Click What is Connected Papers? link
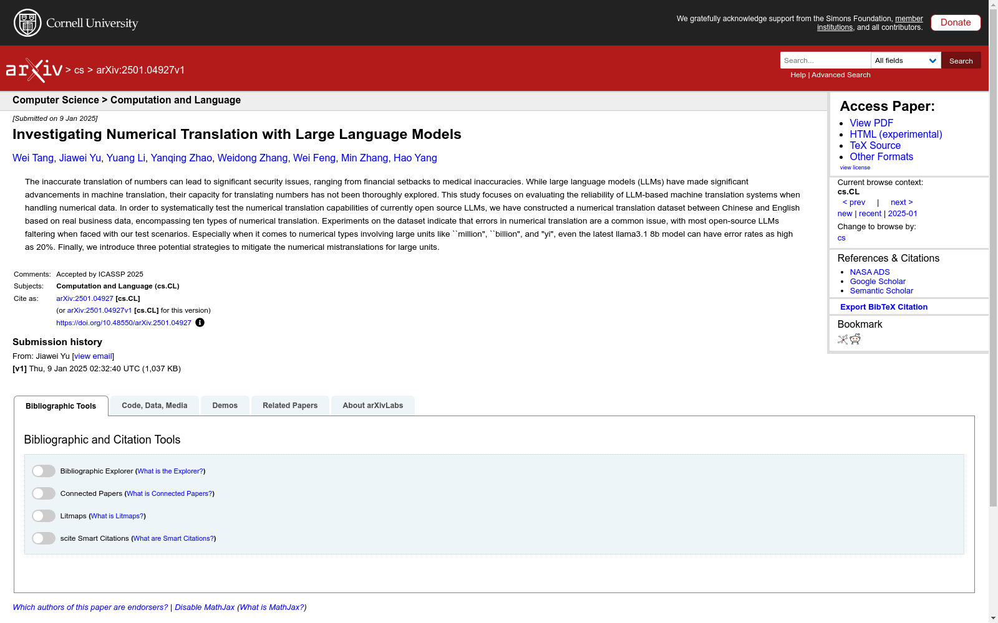 [170, 493]
